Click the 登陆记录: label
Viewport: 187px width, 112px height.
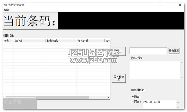(136, 58)
